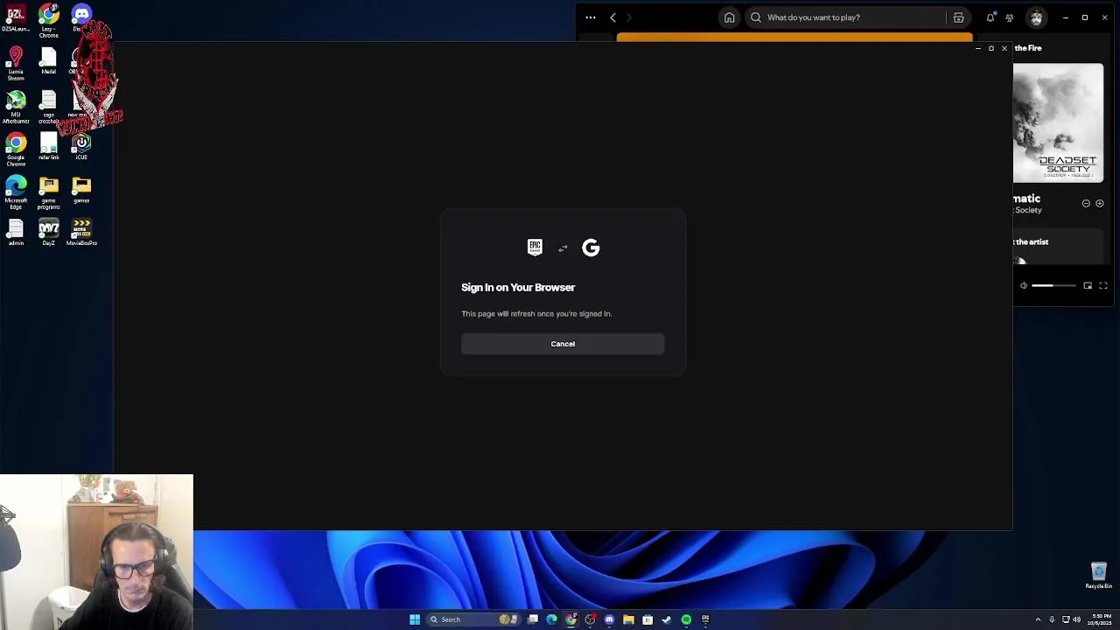Select Lazy - Chrome desktop shortcut
This screenshot has height=630, width=1120.
(x=49, y=19)
